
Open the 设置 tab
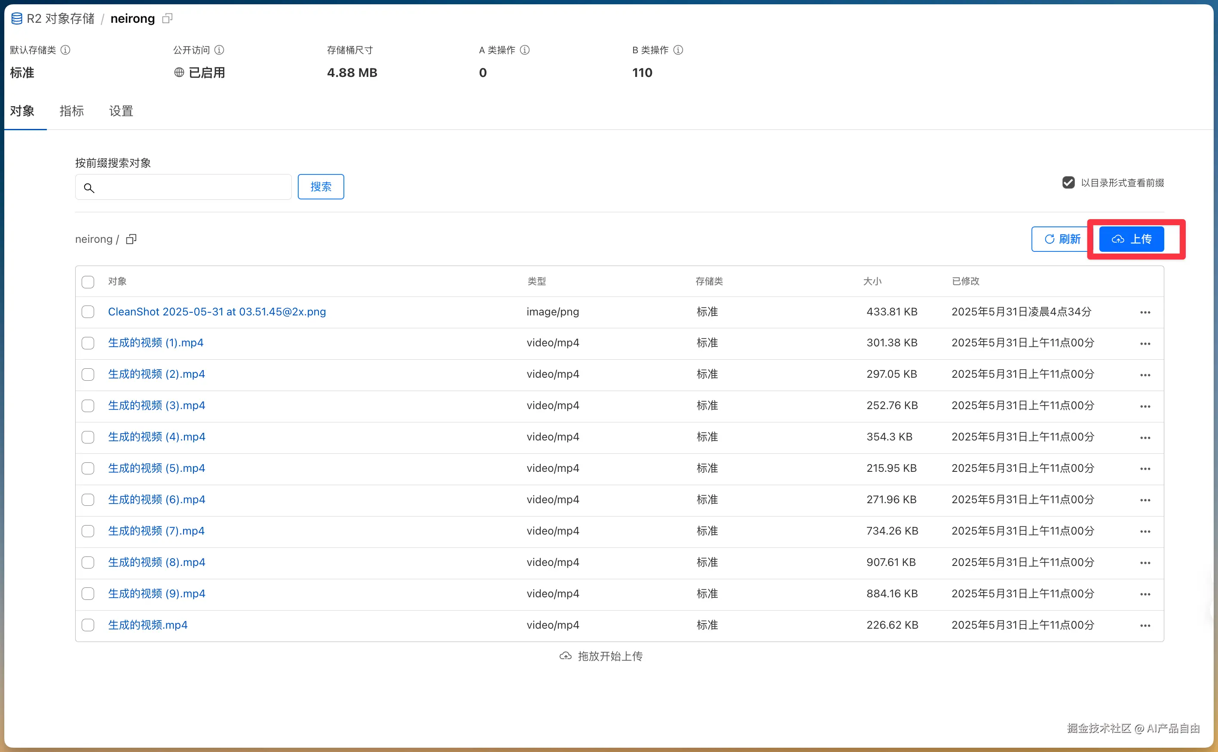pyautogui.click(x=121, y=111)
